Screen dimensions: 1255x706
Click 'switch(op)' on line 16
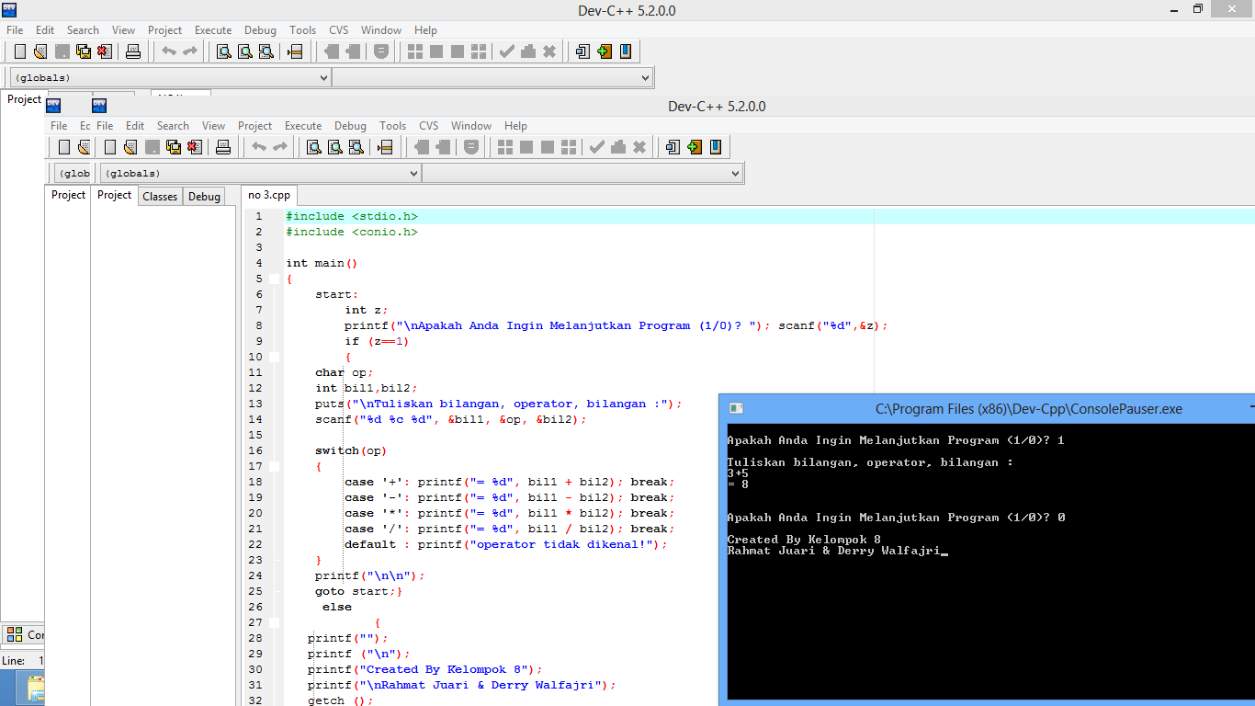coord(351,451)
